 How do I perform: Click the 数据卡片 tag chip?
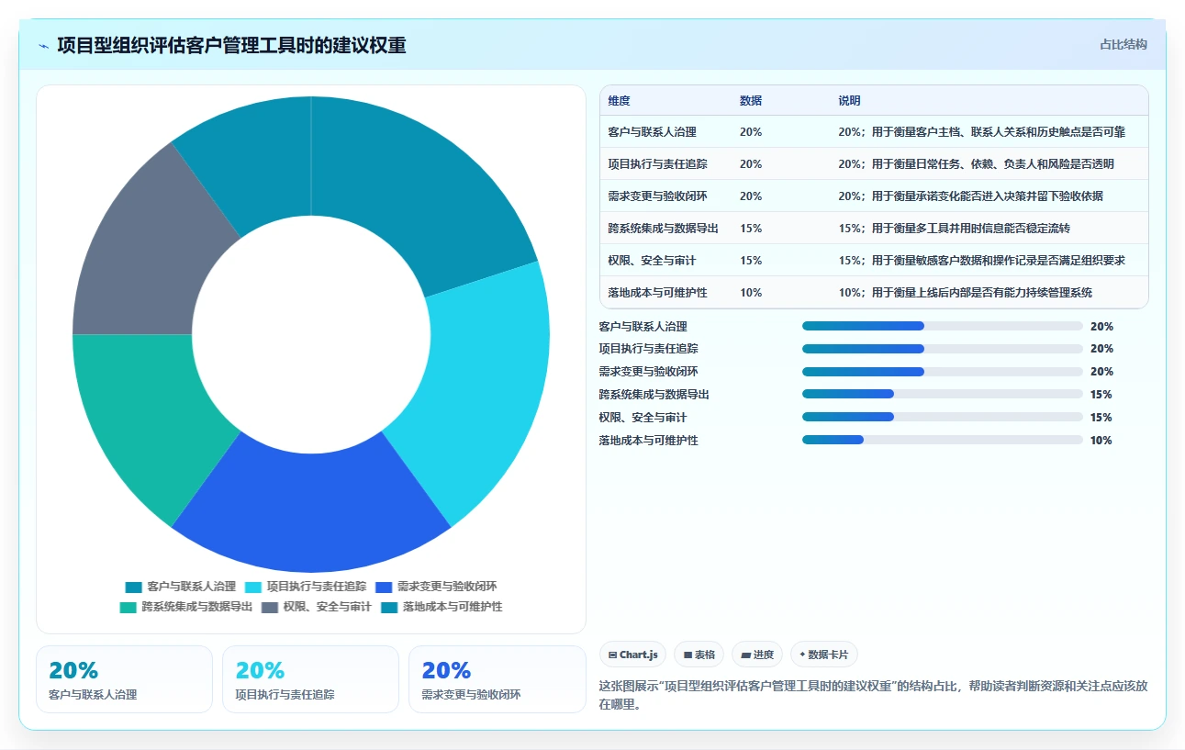824,655
